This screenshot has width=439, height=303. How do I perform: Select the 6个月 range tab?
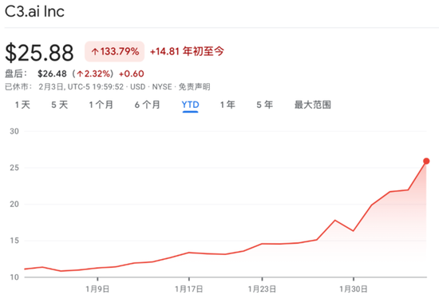coord(148,105)
